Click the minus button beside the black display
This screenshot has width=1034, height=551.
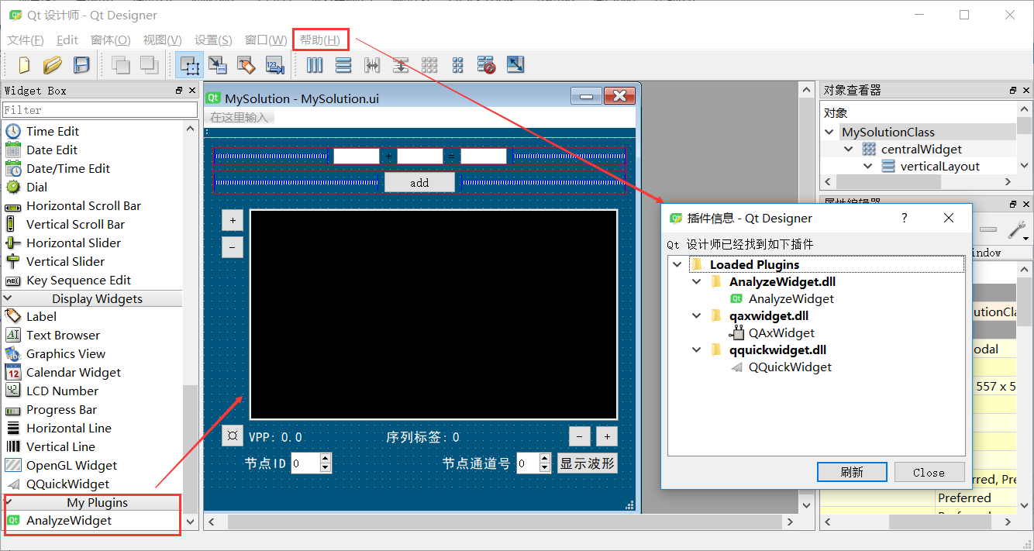pos(233,247)
